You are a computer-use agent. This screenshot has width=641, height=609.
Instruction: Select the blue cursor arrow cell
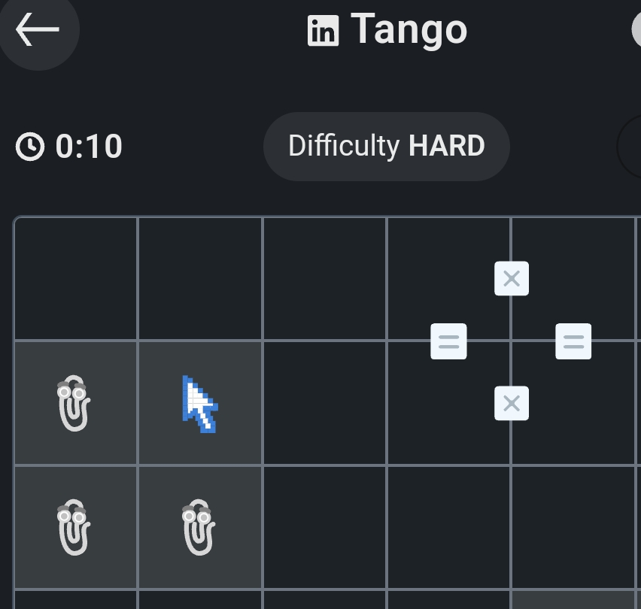tap(199, 403)
